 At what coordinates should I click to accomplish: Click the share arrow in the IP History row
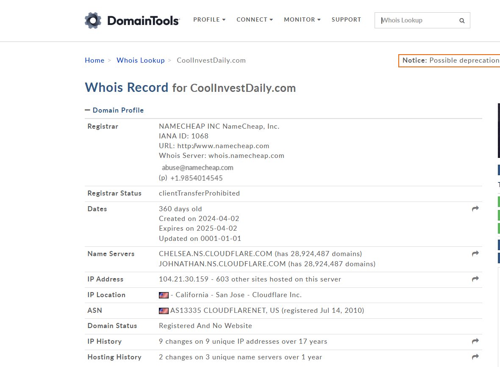coord(475,341)
